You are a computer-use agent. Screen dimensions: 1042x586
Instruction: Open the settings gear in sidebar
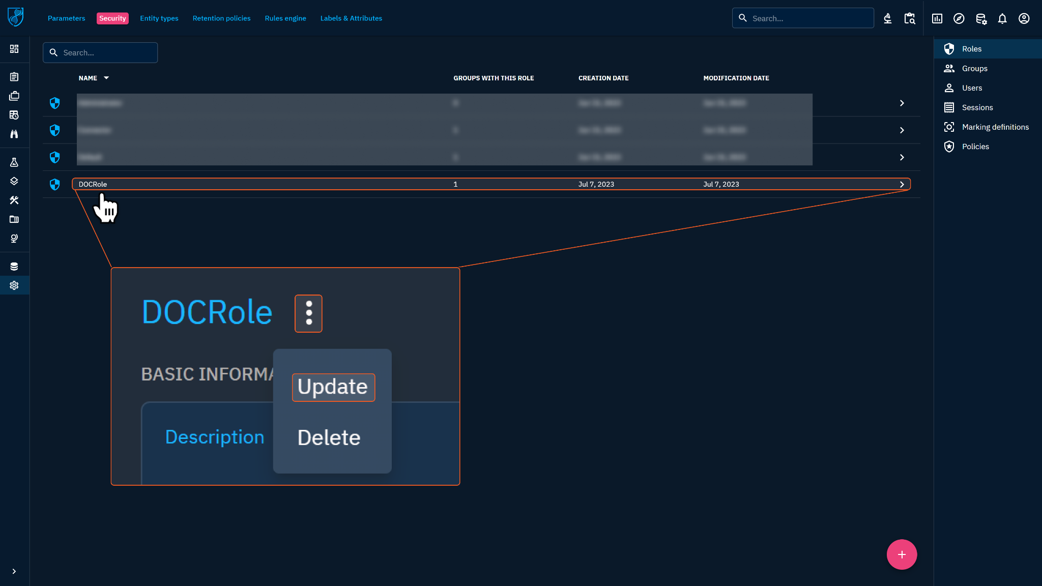pyautogui.click(x=14, y=285)
